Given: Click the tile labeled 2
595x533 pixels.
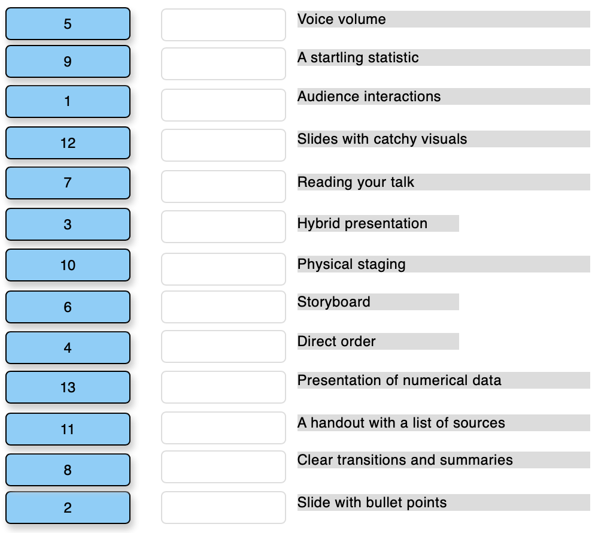Looking at the screenshot, I should click(x=68, y=508).
